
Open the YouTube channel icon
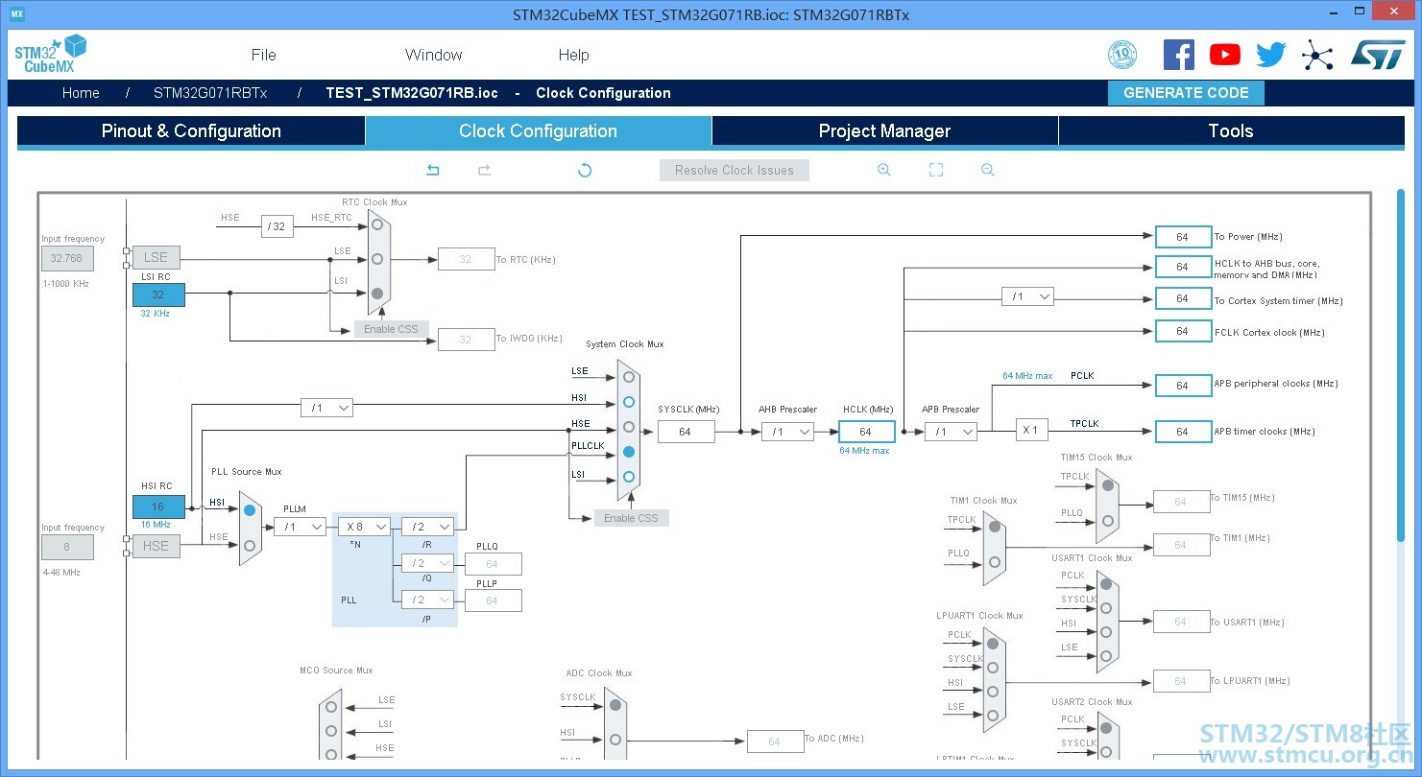(1224, 55)
